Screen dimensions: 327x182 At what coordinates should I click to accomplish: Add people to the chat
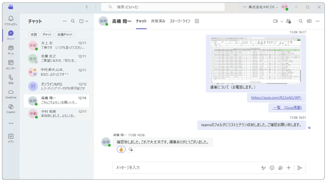(289, 21)
